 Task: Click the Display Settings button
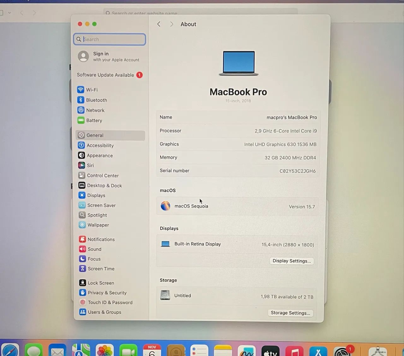pos(292,261)
